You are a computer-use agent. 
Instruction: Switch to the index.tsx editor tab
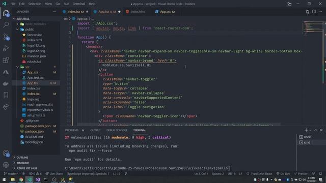(75, 12)
